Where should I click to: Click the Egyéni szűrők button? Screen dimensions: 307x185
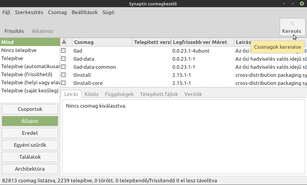[x=30, y=145]
